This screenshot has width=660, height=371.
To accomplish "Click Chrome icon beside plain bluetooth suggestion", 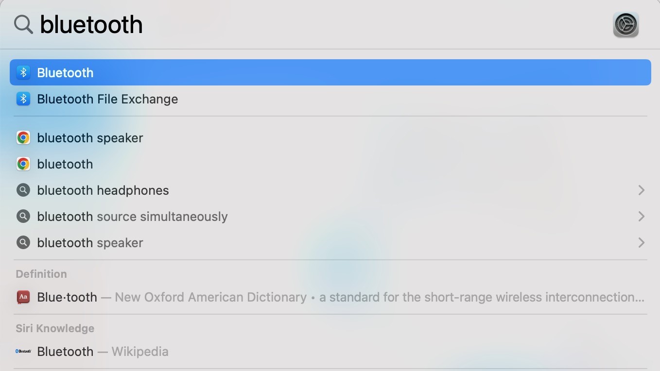I will (x=23, y=164).
